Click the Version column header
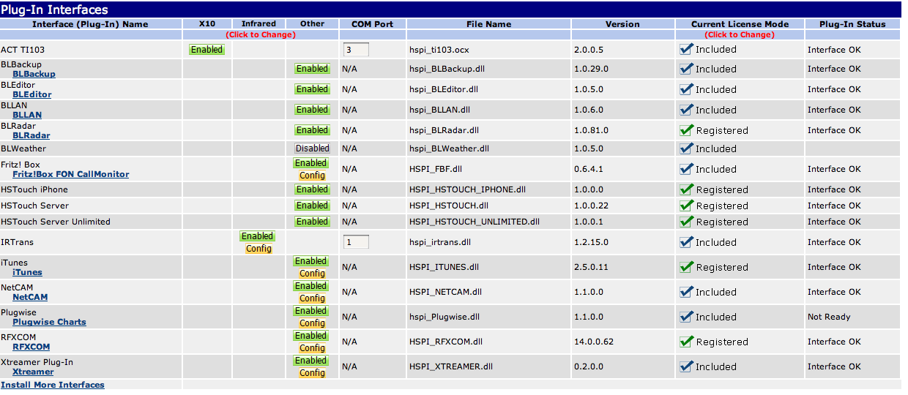The height and width of the screenshot is (395, 908). pos(623,24)
